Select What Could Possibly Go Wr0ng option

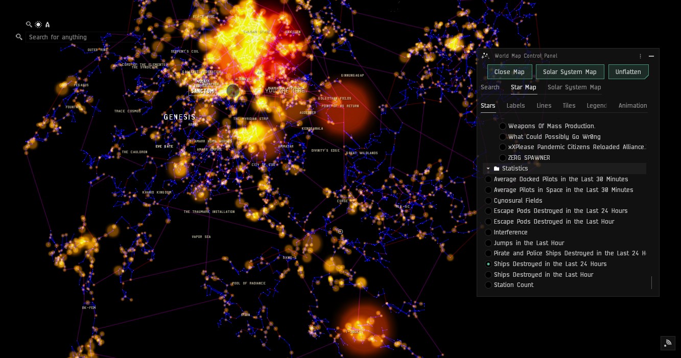(x=503, y=137)
